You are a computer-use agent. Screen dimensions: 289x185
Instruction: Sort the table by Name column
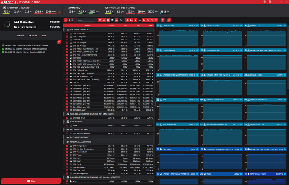pyautogui.click(x=87, y=26)
